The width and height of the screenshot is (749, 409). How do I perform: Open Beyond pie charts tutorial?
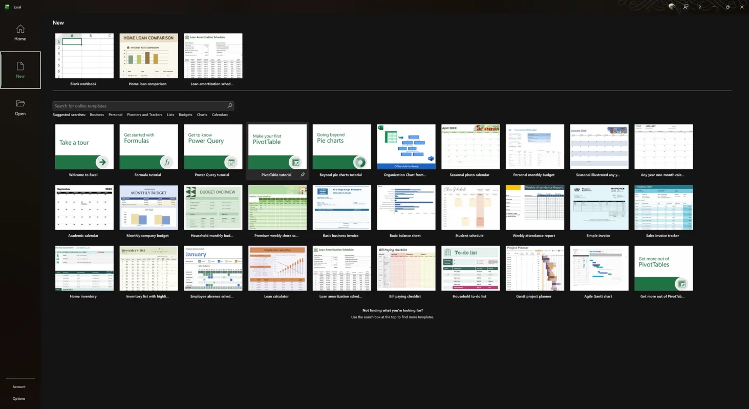click(341, 151)
